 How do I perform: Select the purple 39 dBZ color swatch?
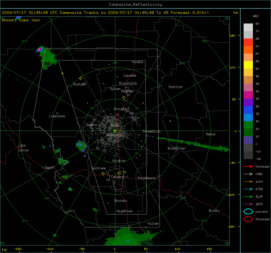tap(248, 102)
